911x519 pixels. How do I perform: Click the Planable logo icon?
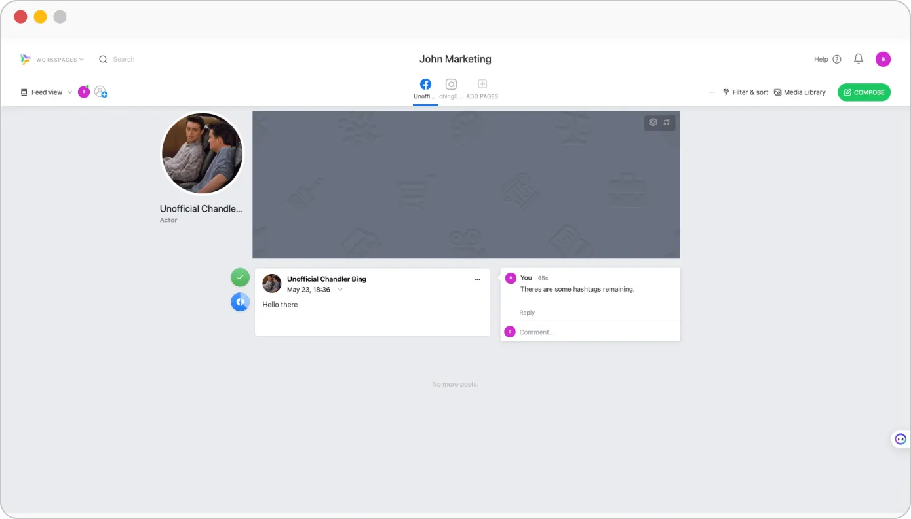tap(26, 59)
